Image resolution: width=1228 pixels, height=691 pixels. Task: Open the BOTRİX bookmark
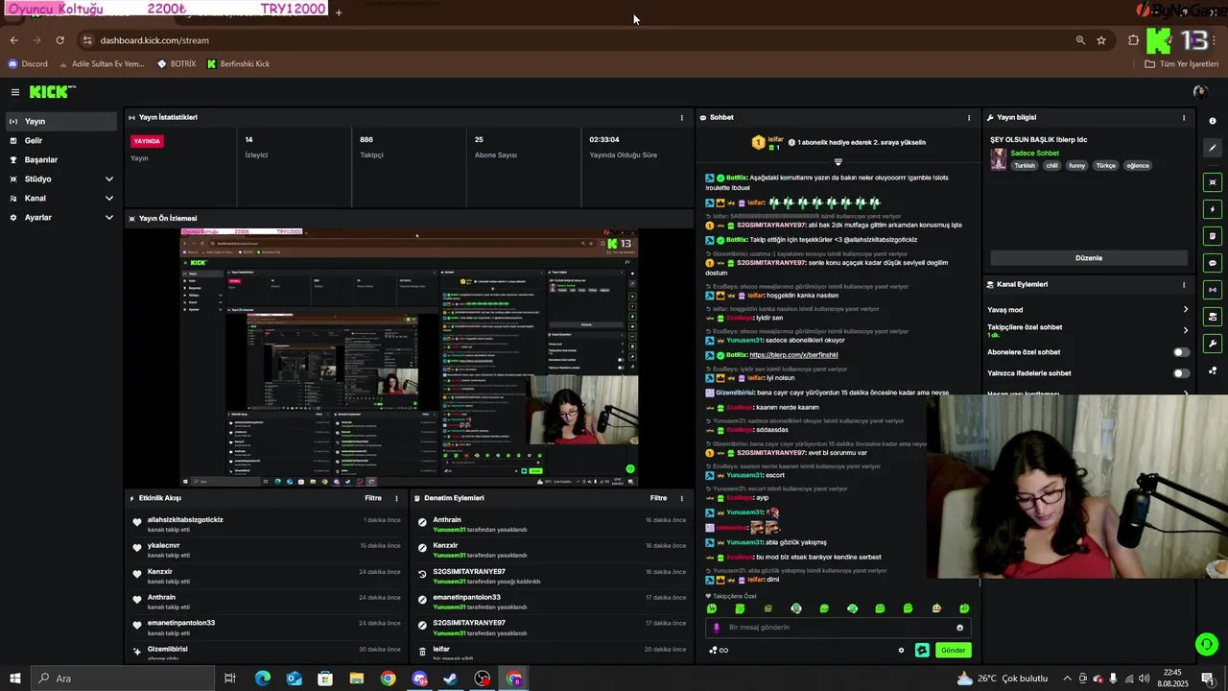(177, 64)
